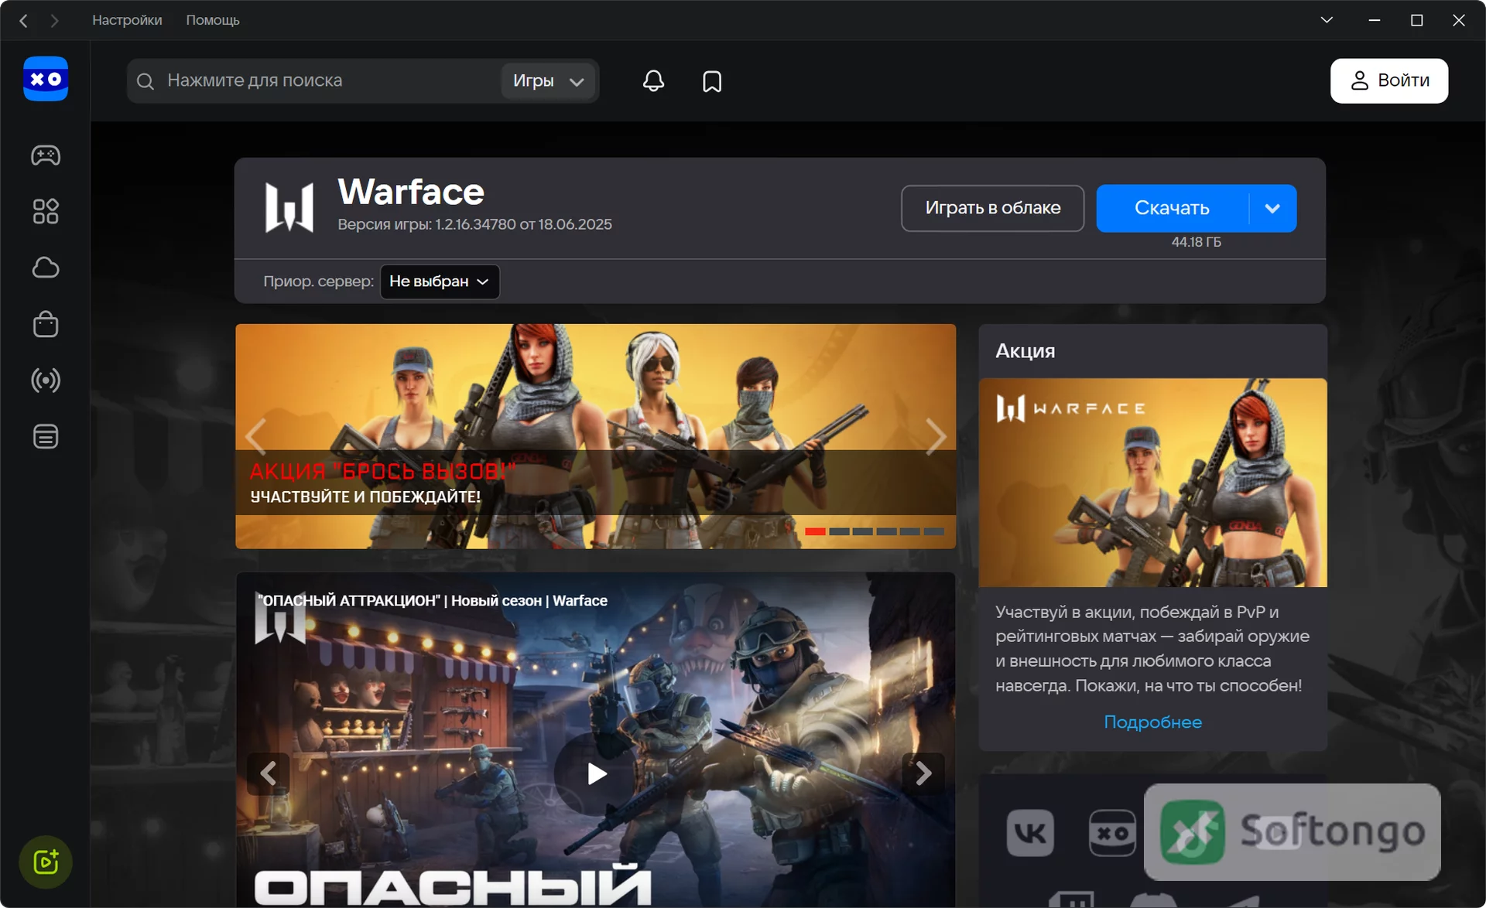Screen dimensions: 1486x908
Task: Click the Скачать download button
Action: coord(1172,208)
